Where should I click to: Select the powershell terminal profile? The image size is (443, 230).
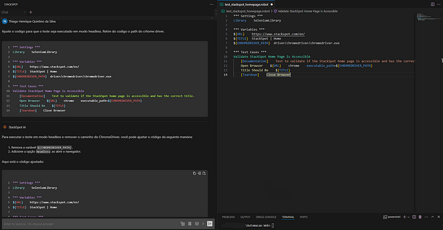tap(392, 217)
